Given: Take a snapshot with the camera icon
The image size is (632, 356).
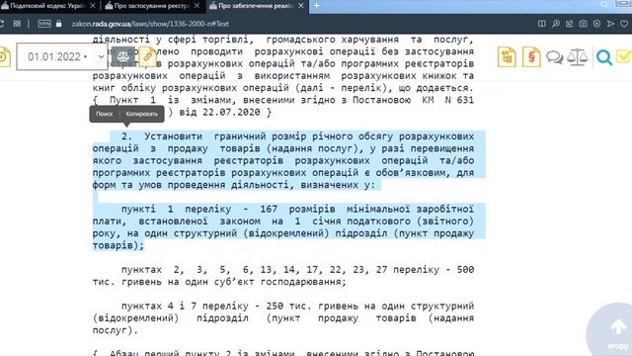Looking at the screenshot, I should 584,24.
